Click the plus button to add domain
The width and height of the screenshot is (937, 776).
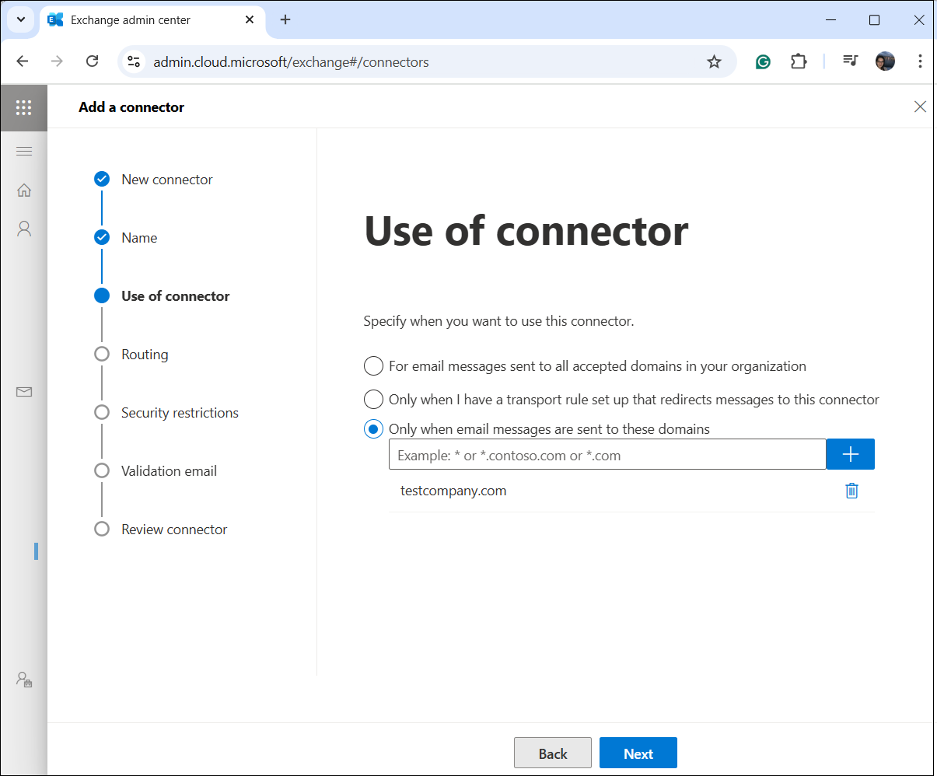click(850, 454)
